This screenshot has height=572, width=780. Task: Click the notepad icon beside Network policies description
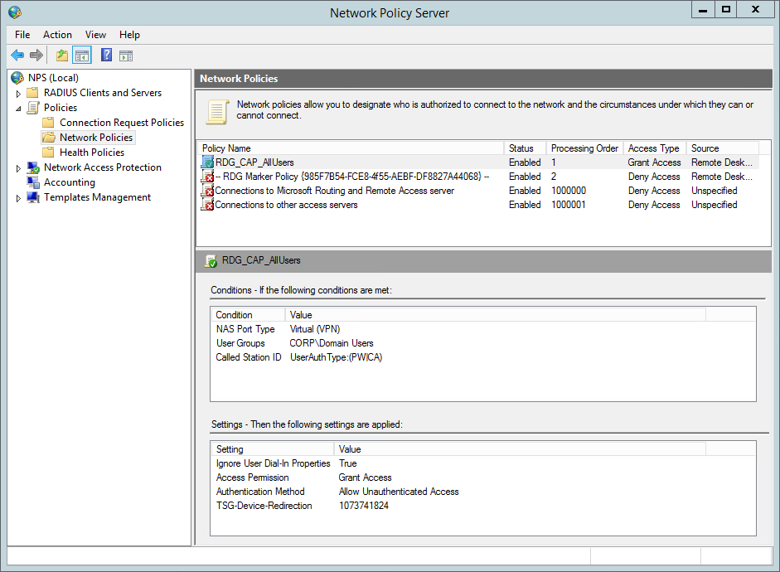(217, 111)
